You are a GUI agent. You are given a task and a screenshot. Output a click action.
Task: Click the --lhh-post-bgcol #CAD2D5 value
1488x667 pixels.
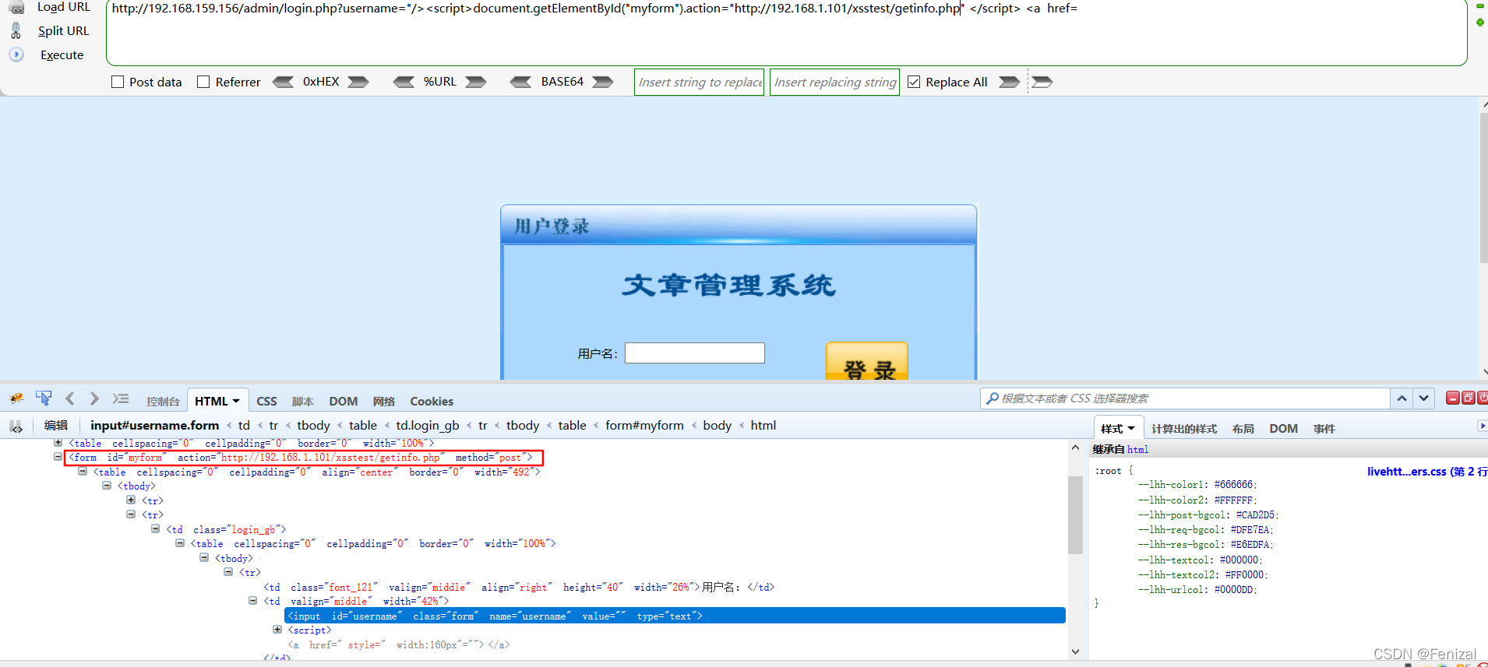(x=1257, y=515)
